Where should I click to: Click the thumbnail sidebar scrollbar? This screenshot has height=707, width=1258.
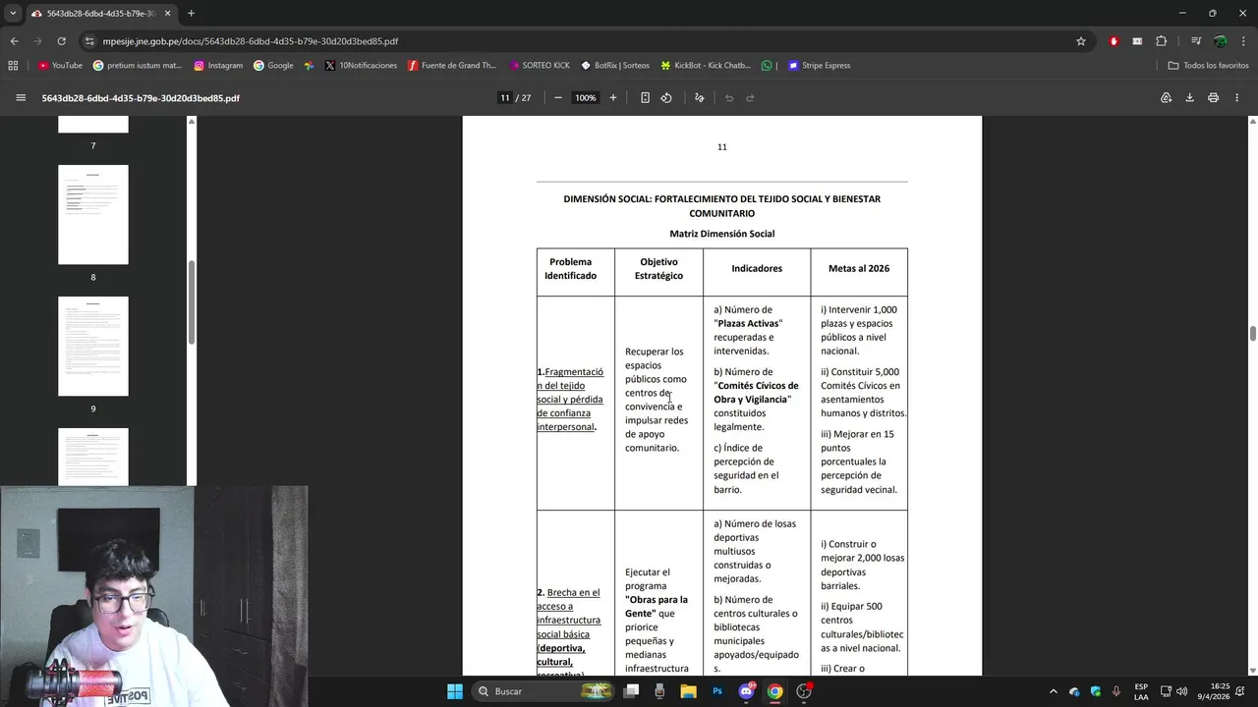click(192, 302)
